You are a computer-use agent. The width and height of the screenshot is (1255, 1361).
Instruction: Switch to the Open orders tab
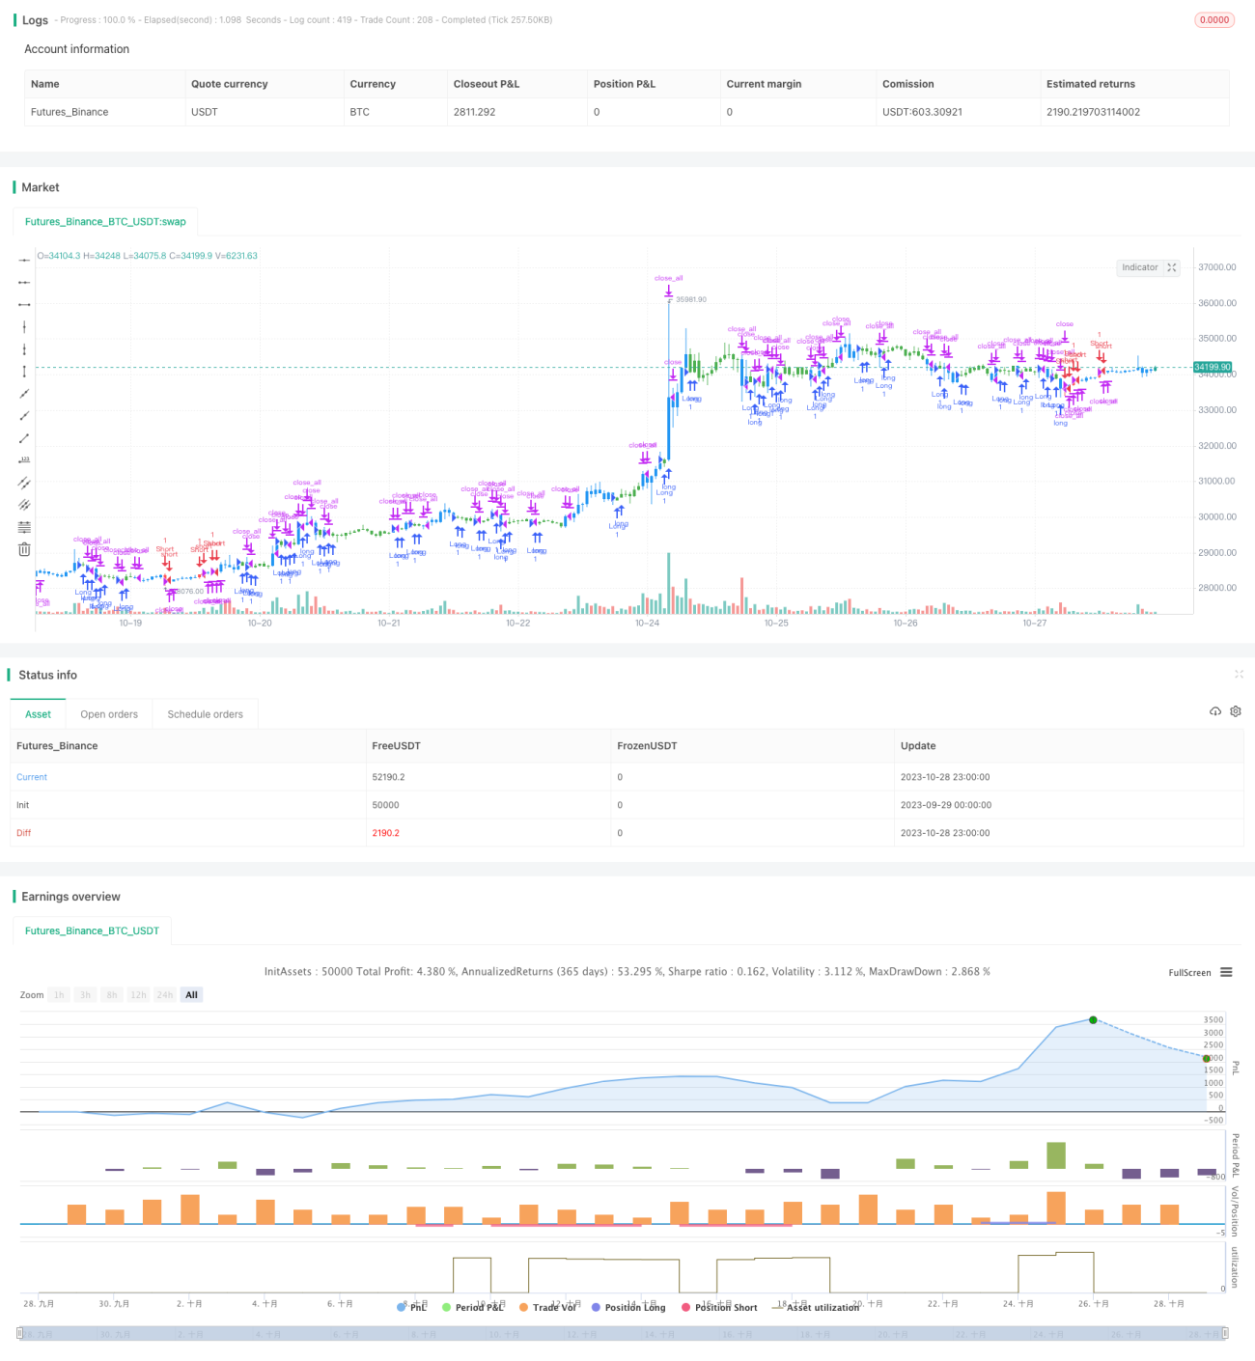click(109, 714)
